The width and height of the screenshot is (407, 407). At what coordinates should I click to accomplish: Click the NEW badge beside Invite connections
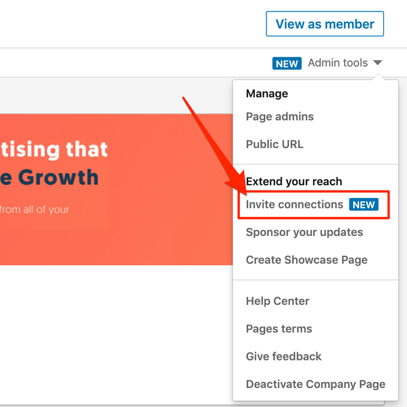[364, 205]
